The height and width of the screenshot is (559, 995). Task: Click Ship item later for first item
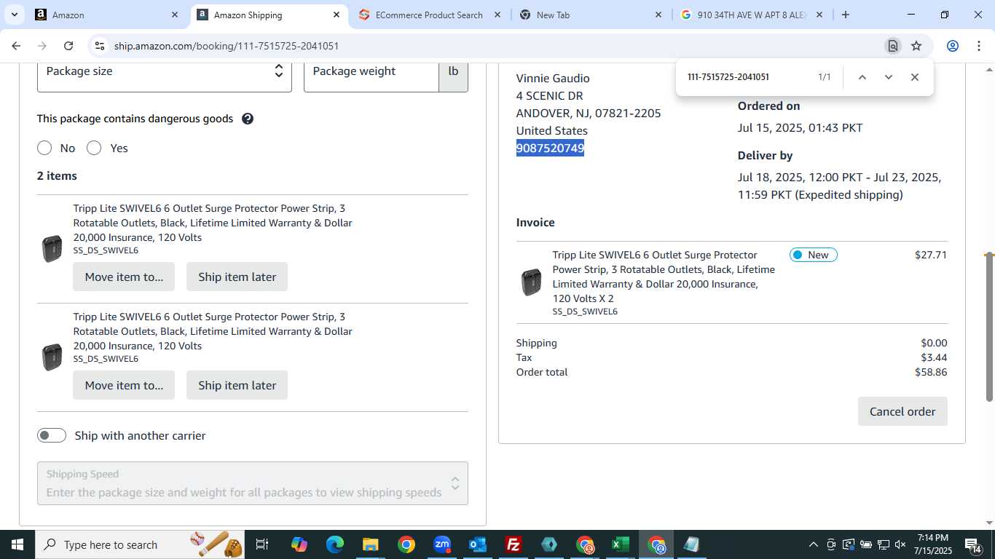click(237, 277)
